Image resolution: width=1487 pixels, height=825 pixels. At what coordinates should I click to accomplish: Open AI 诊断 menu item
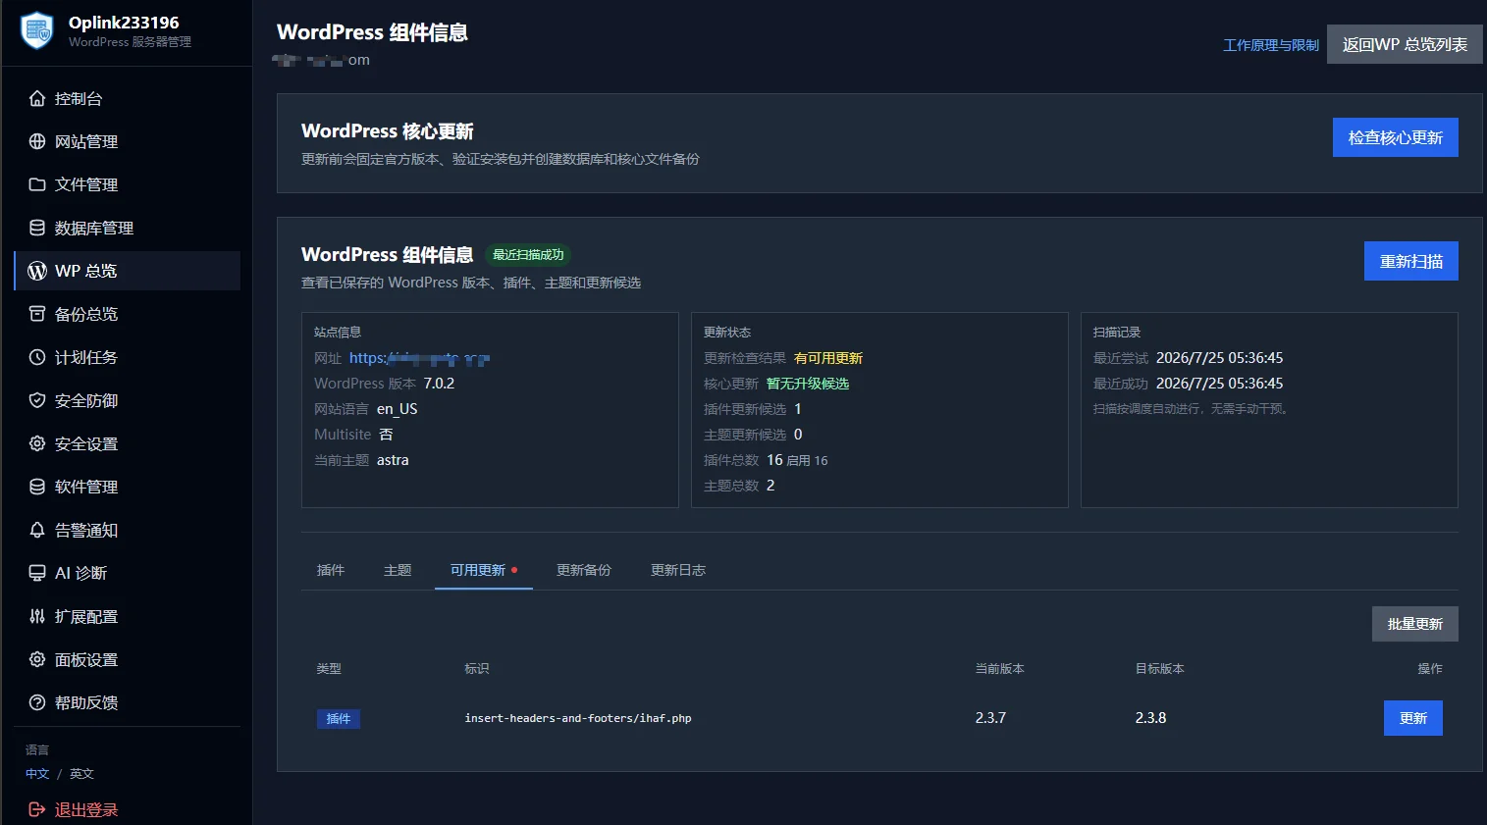click(x=128, y=573)
